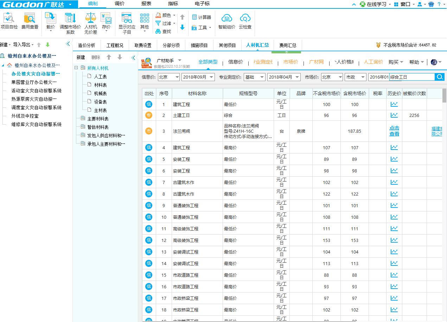The width and height of the screenshot is (447, 322).
Task: Click the 专 source badge in row 2
Action: [x=149, y=115]
